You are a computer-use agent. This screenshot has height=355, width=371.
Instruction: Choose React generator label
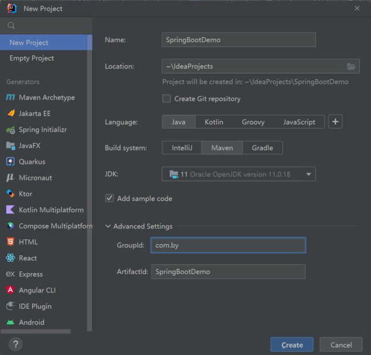(28, 258)
